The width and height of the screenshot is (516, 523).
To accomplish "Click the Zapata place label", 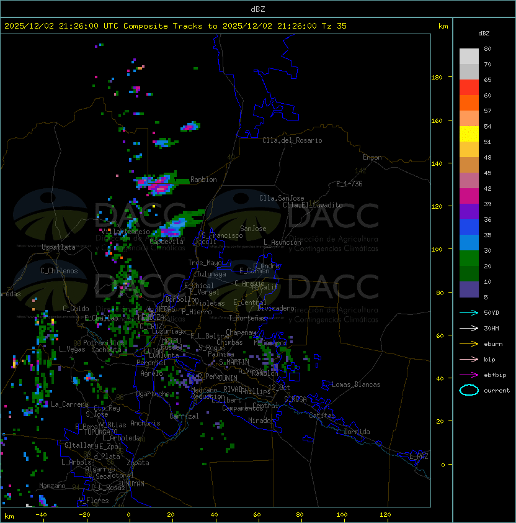I will [x=138, y=463].
